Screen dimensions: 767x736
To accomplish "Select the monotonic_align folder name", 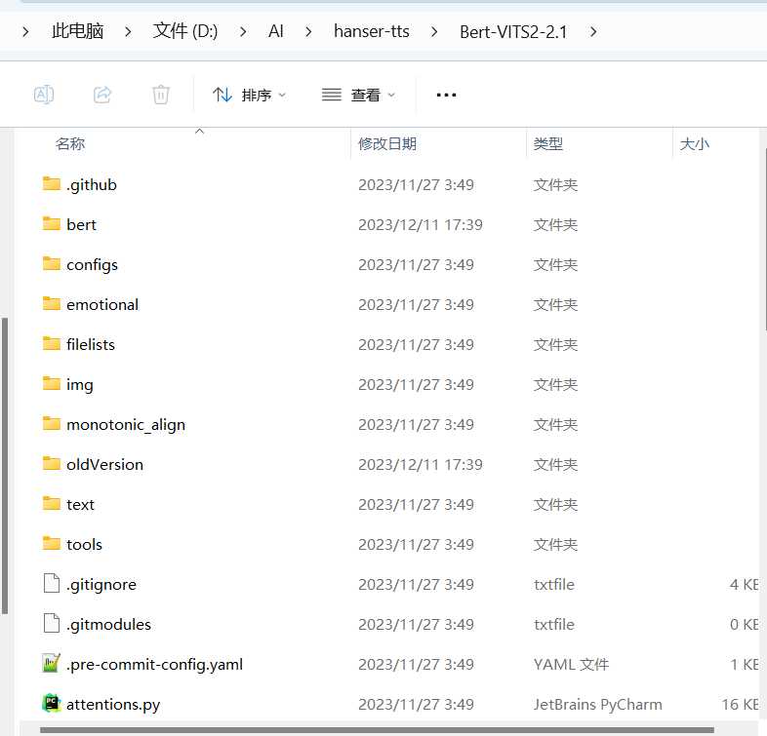I will click(126, 425).
